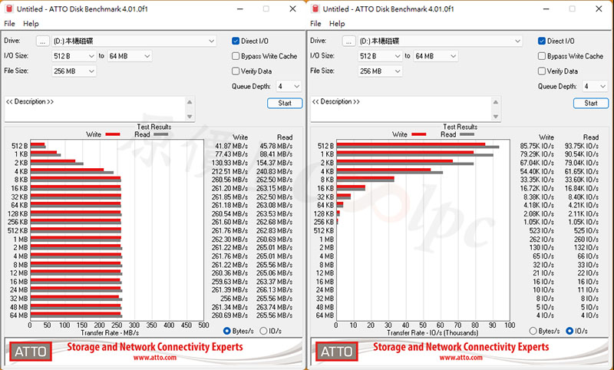Click 128 KB row label in left chart

pyautogui.click(x=18, y=213)
